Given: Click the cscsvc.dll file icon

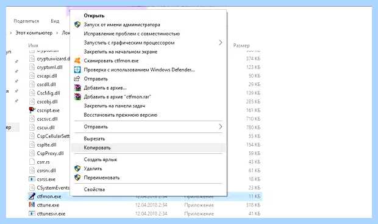Looking at the screenshot, I should [x=32, y=119].
